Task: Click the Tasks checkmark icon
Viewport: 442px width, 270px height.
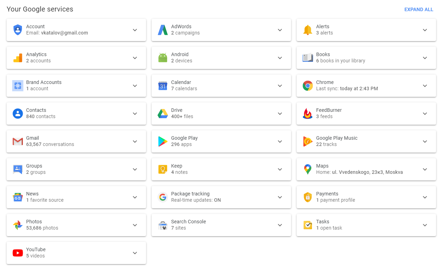Action: pos(308,225)
